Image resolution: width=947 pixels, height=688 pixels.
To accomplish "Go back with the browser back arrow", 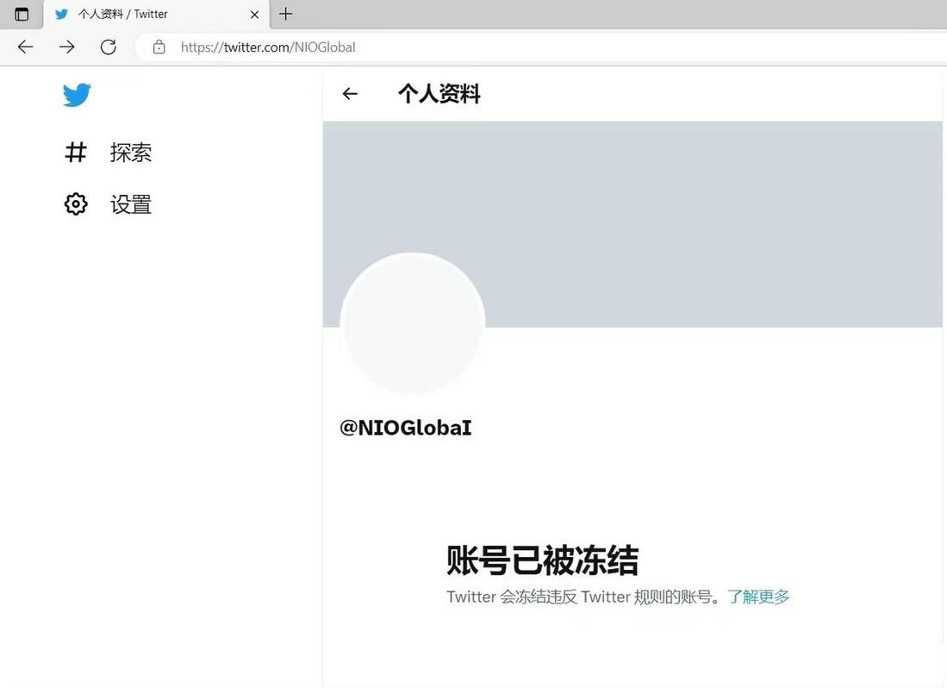I will (x=25, y=47).
